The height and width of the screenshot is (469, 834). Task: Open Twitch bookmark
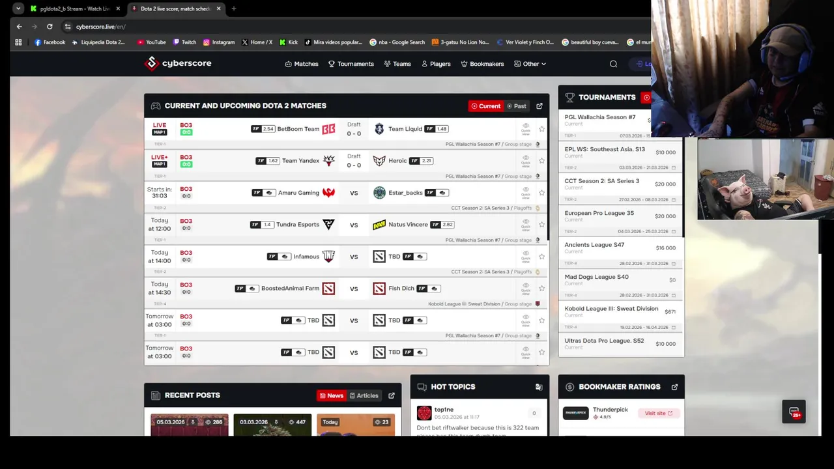[184, 42]
